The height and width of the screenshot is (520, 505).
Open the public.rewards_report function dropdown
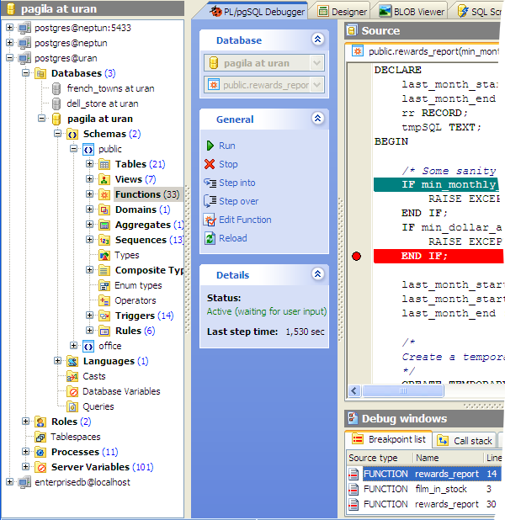click(x=316, y=85)
